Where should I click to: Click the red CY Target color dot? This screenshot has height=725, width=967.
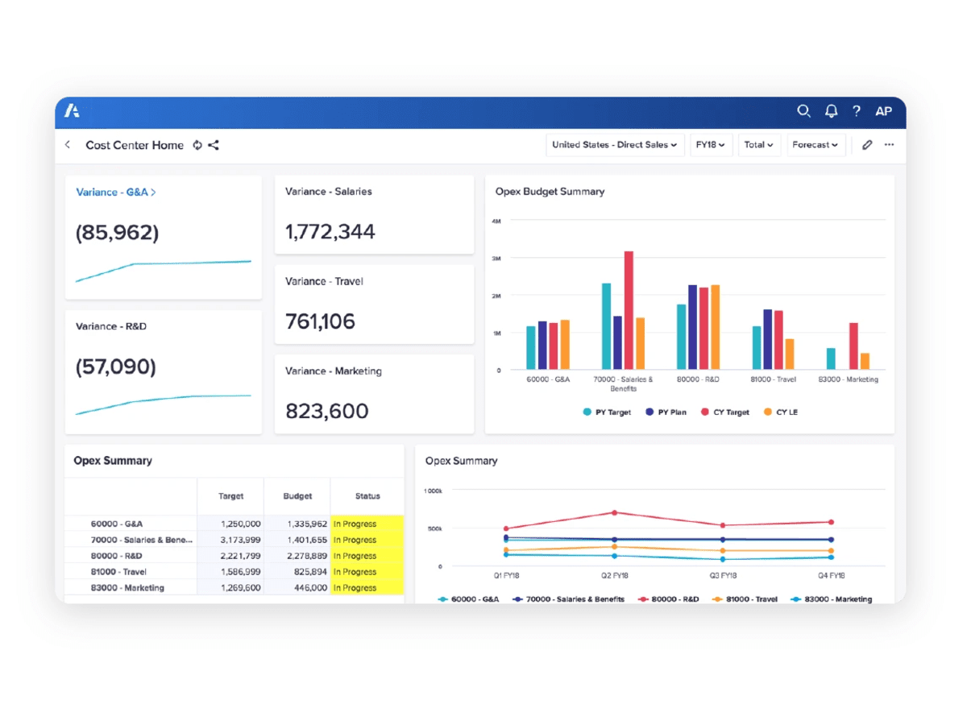pyautogui.click(x=705, y=412)
